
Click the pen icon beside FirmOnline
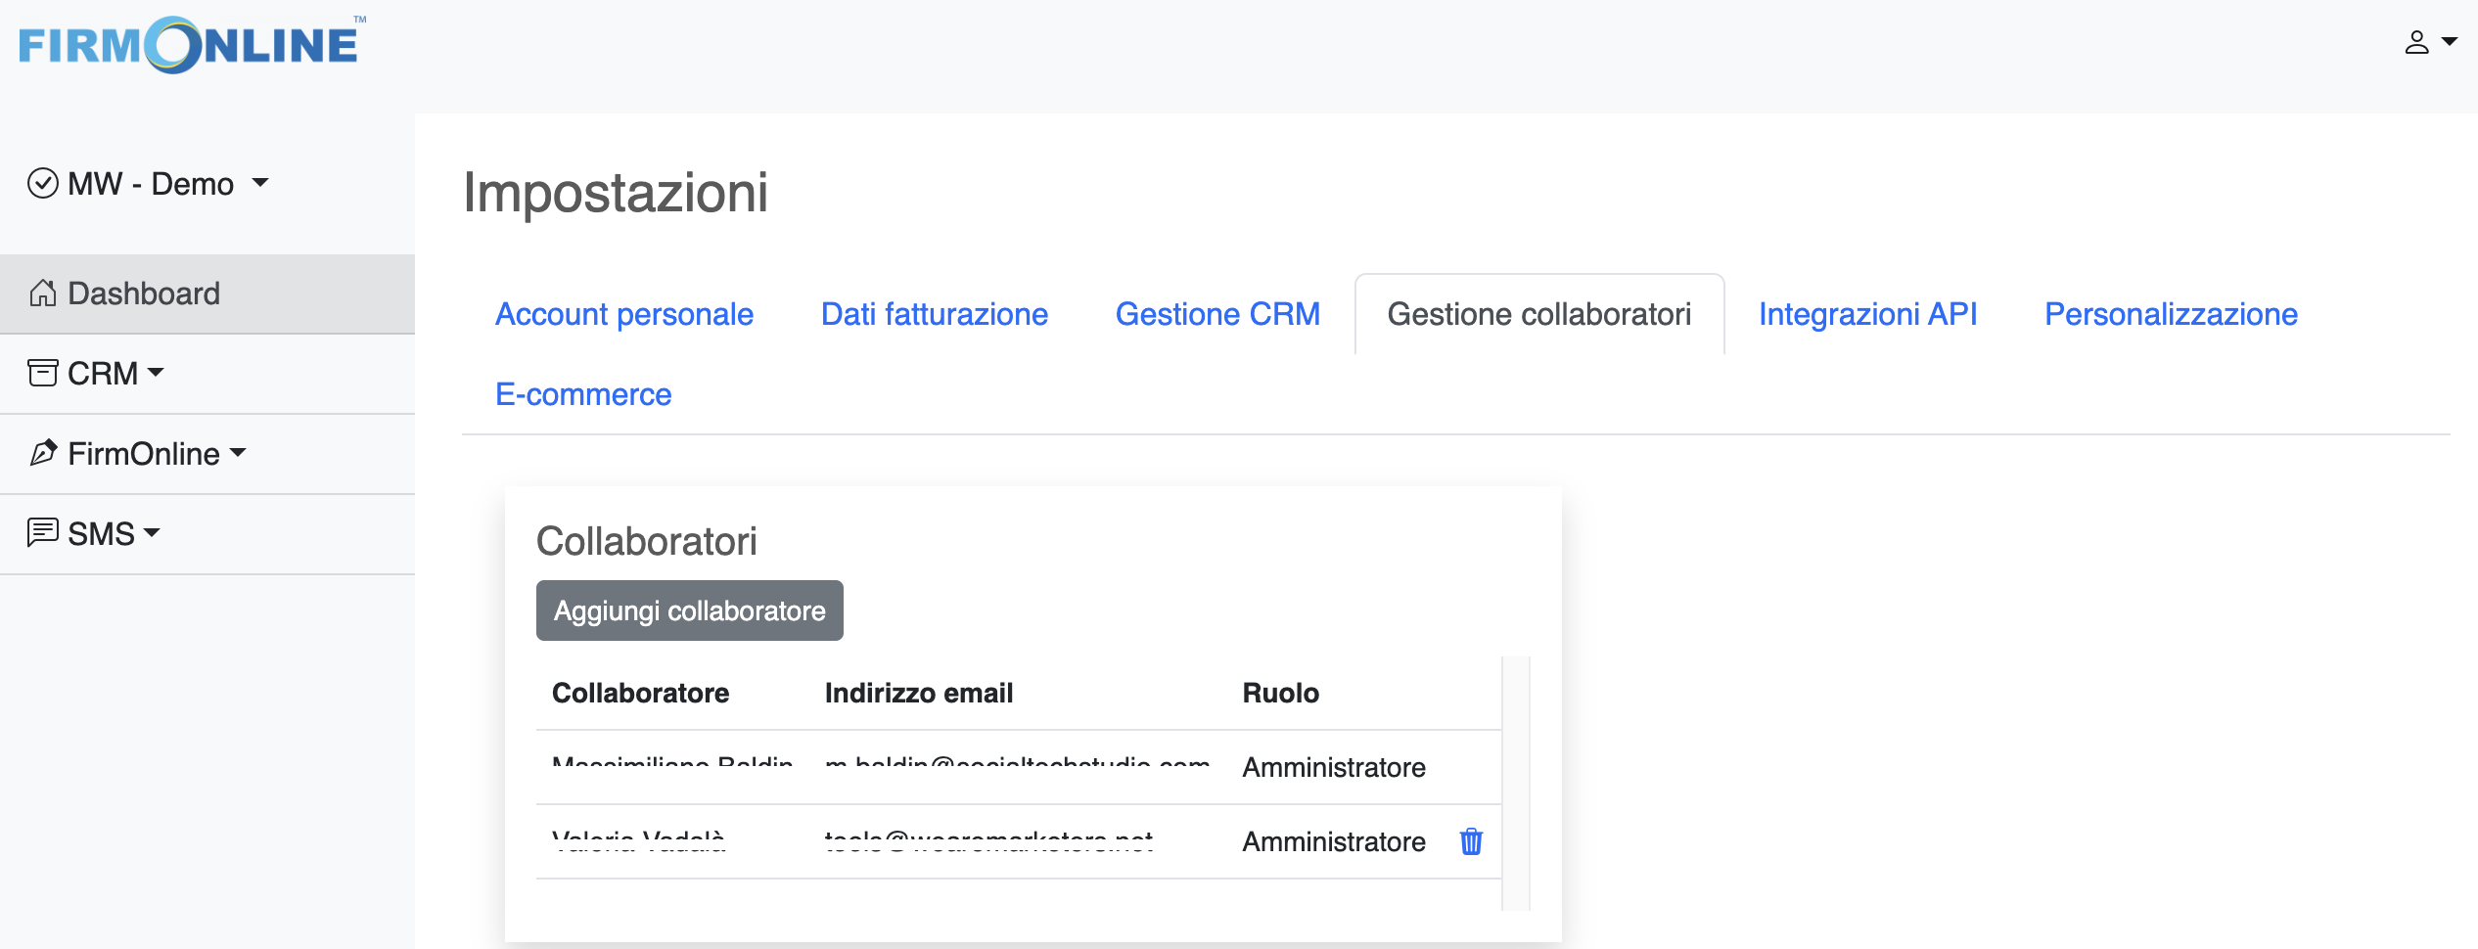tap(43, 453)
